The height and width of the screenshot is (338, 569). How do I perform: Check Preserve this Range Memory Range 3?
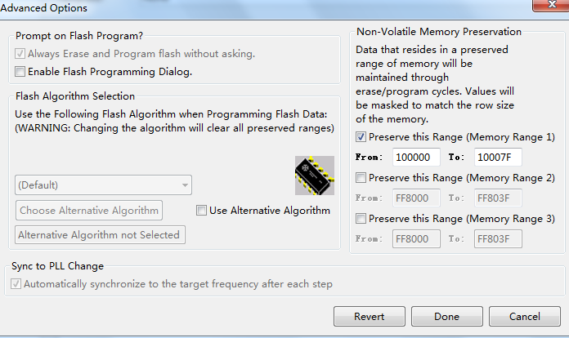tap(361, 218)
